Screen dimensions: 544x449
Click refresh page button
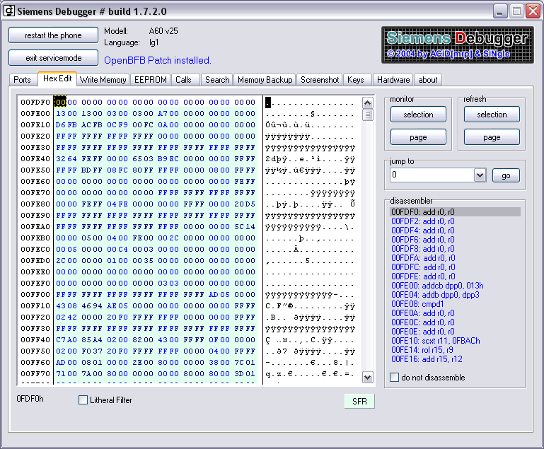point(492,137)
